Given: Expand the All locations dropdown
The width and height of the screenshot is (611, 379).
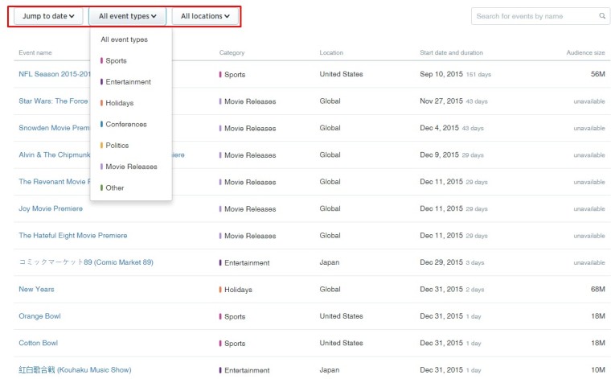Looking at the screenshot, I should 205,16.
